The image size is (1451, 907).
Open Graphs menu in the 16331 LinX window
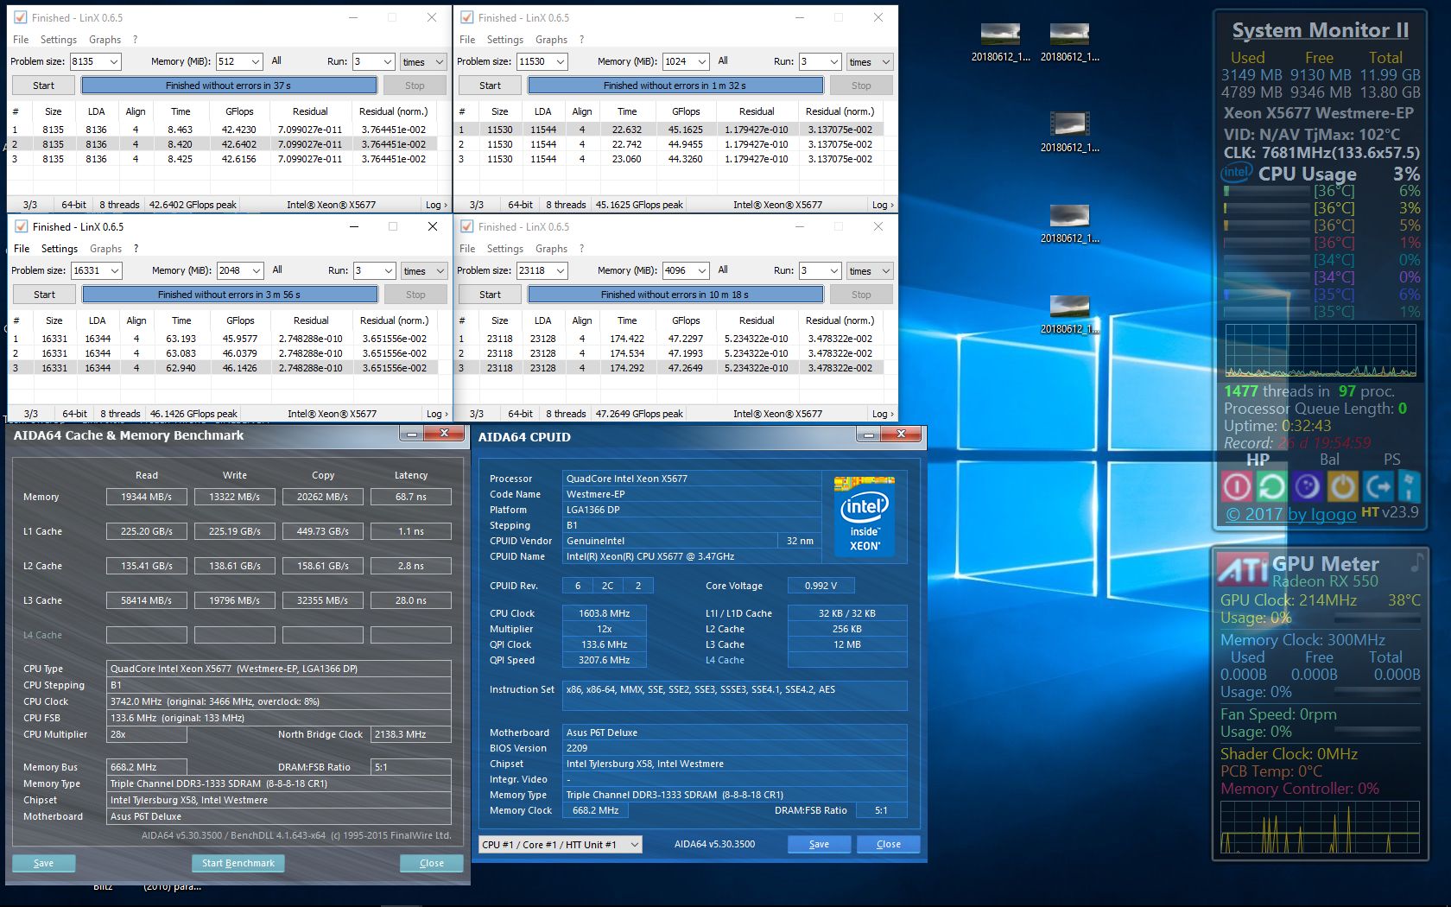click(x=105, y=249)
